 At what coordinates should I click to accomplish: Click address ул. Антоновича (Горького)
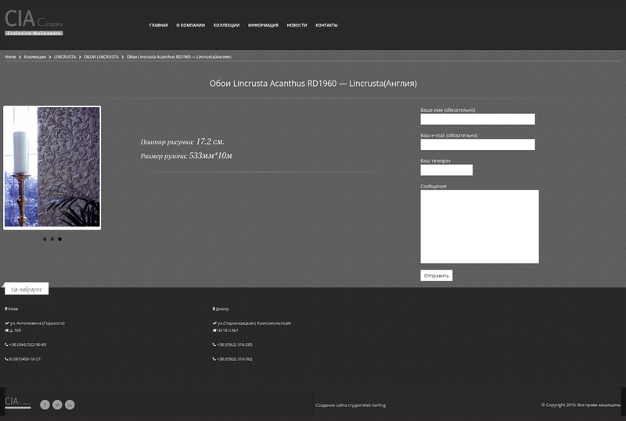(x=37, y=323)
